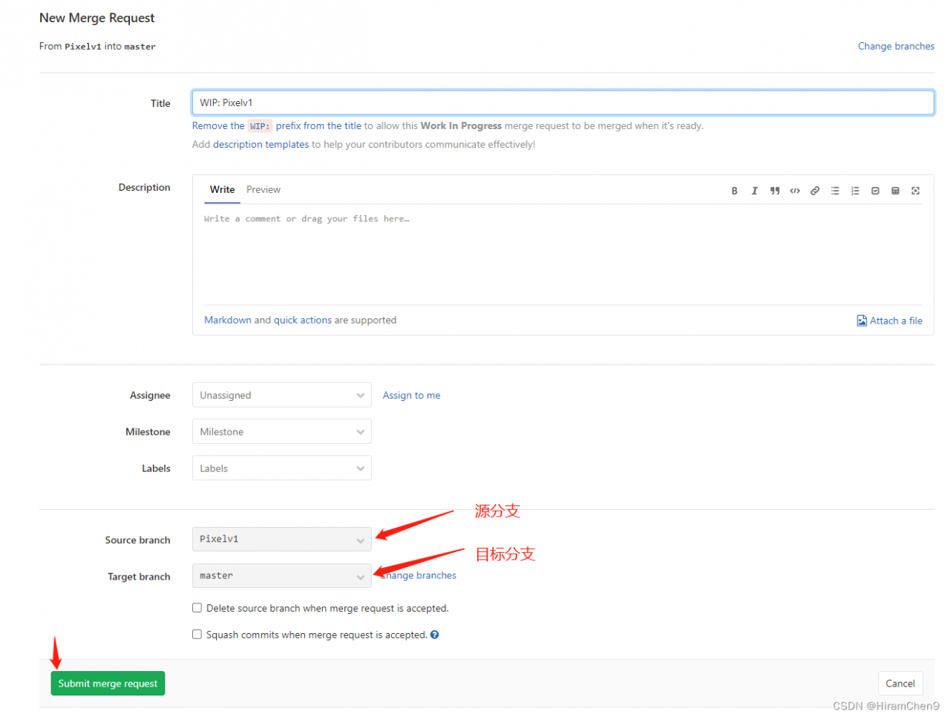Open the Milestone dropdown
Screen dimensions: 950x717
pyautogui.click(x=281, y=431)
